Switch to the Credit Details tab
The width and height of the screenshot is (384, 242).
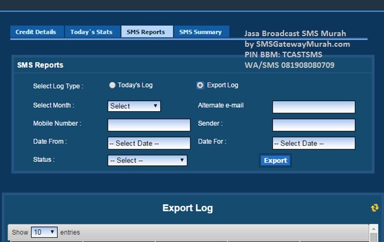37,32
